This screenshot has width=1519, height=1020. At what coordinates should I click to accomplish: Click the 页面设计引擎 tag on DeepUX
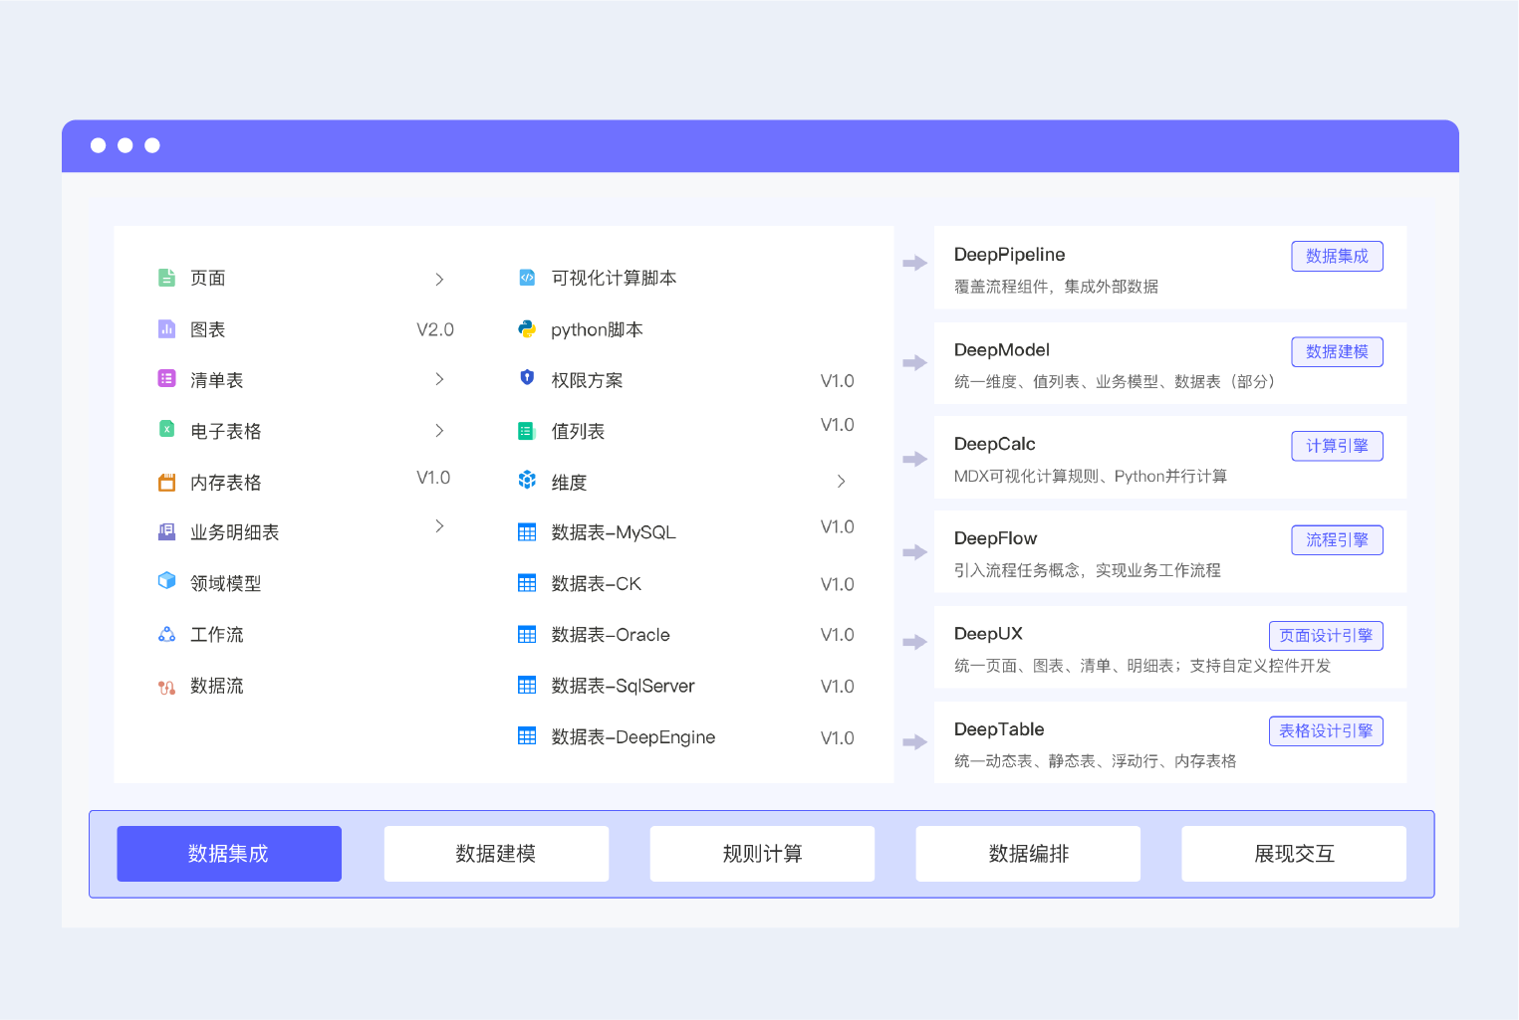point(1326,635)
